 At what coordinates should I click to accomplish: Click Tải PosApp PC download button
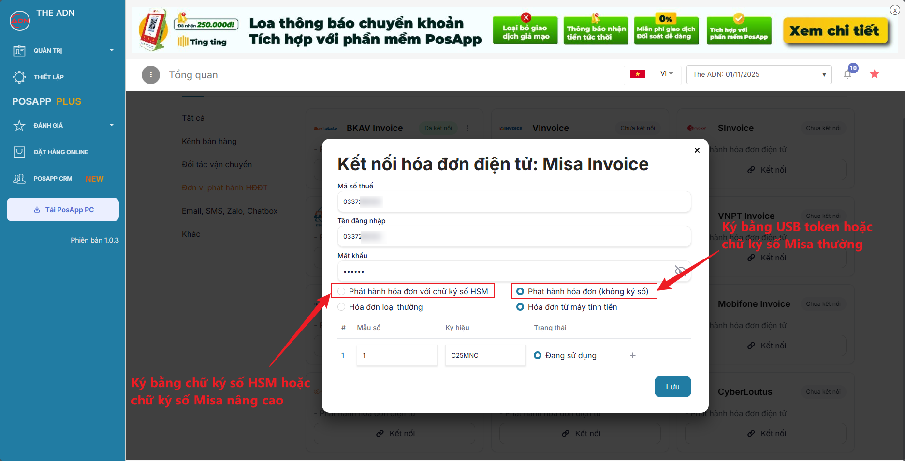click(x=63, y=210)
